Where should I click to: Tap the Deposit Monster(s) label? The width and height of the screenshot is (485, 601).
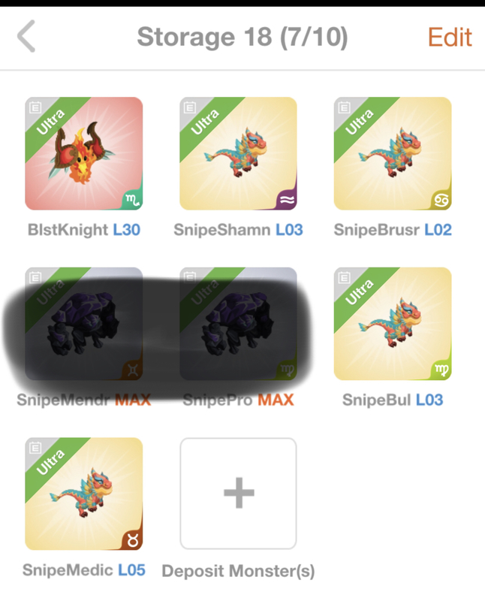(238, 571)
